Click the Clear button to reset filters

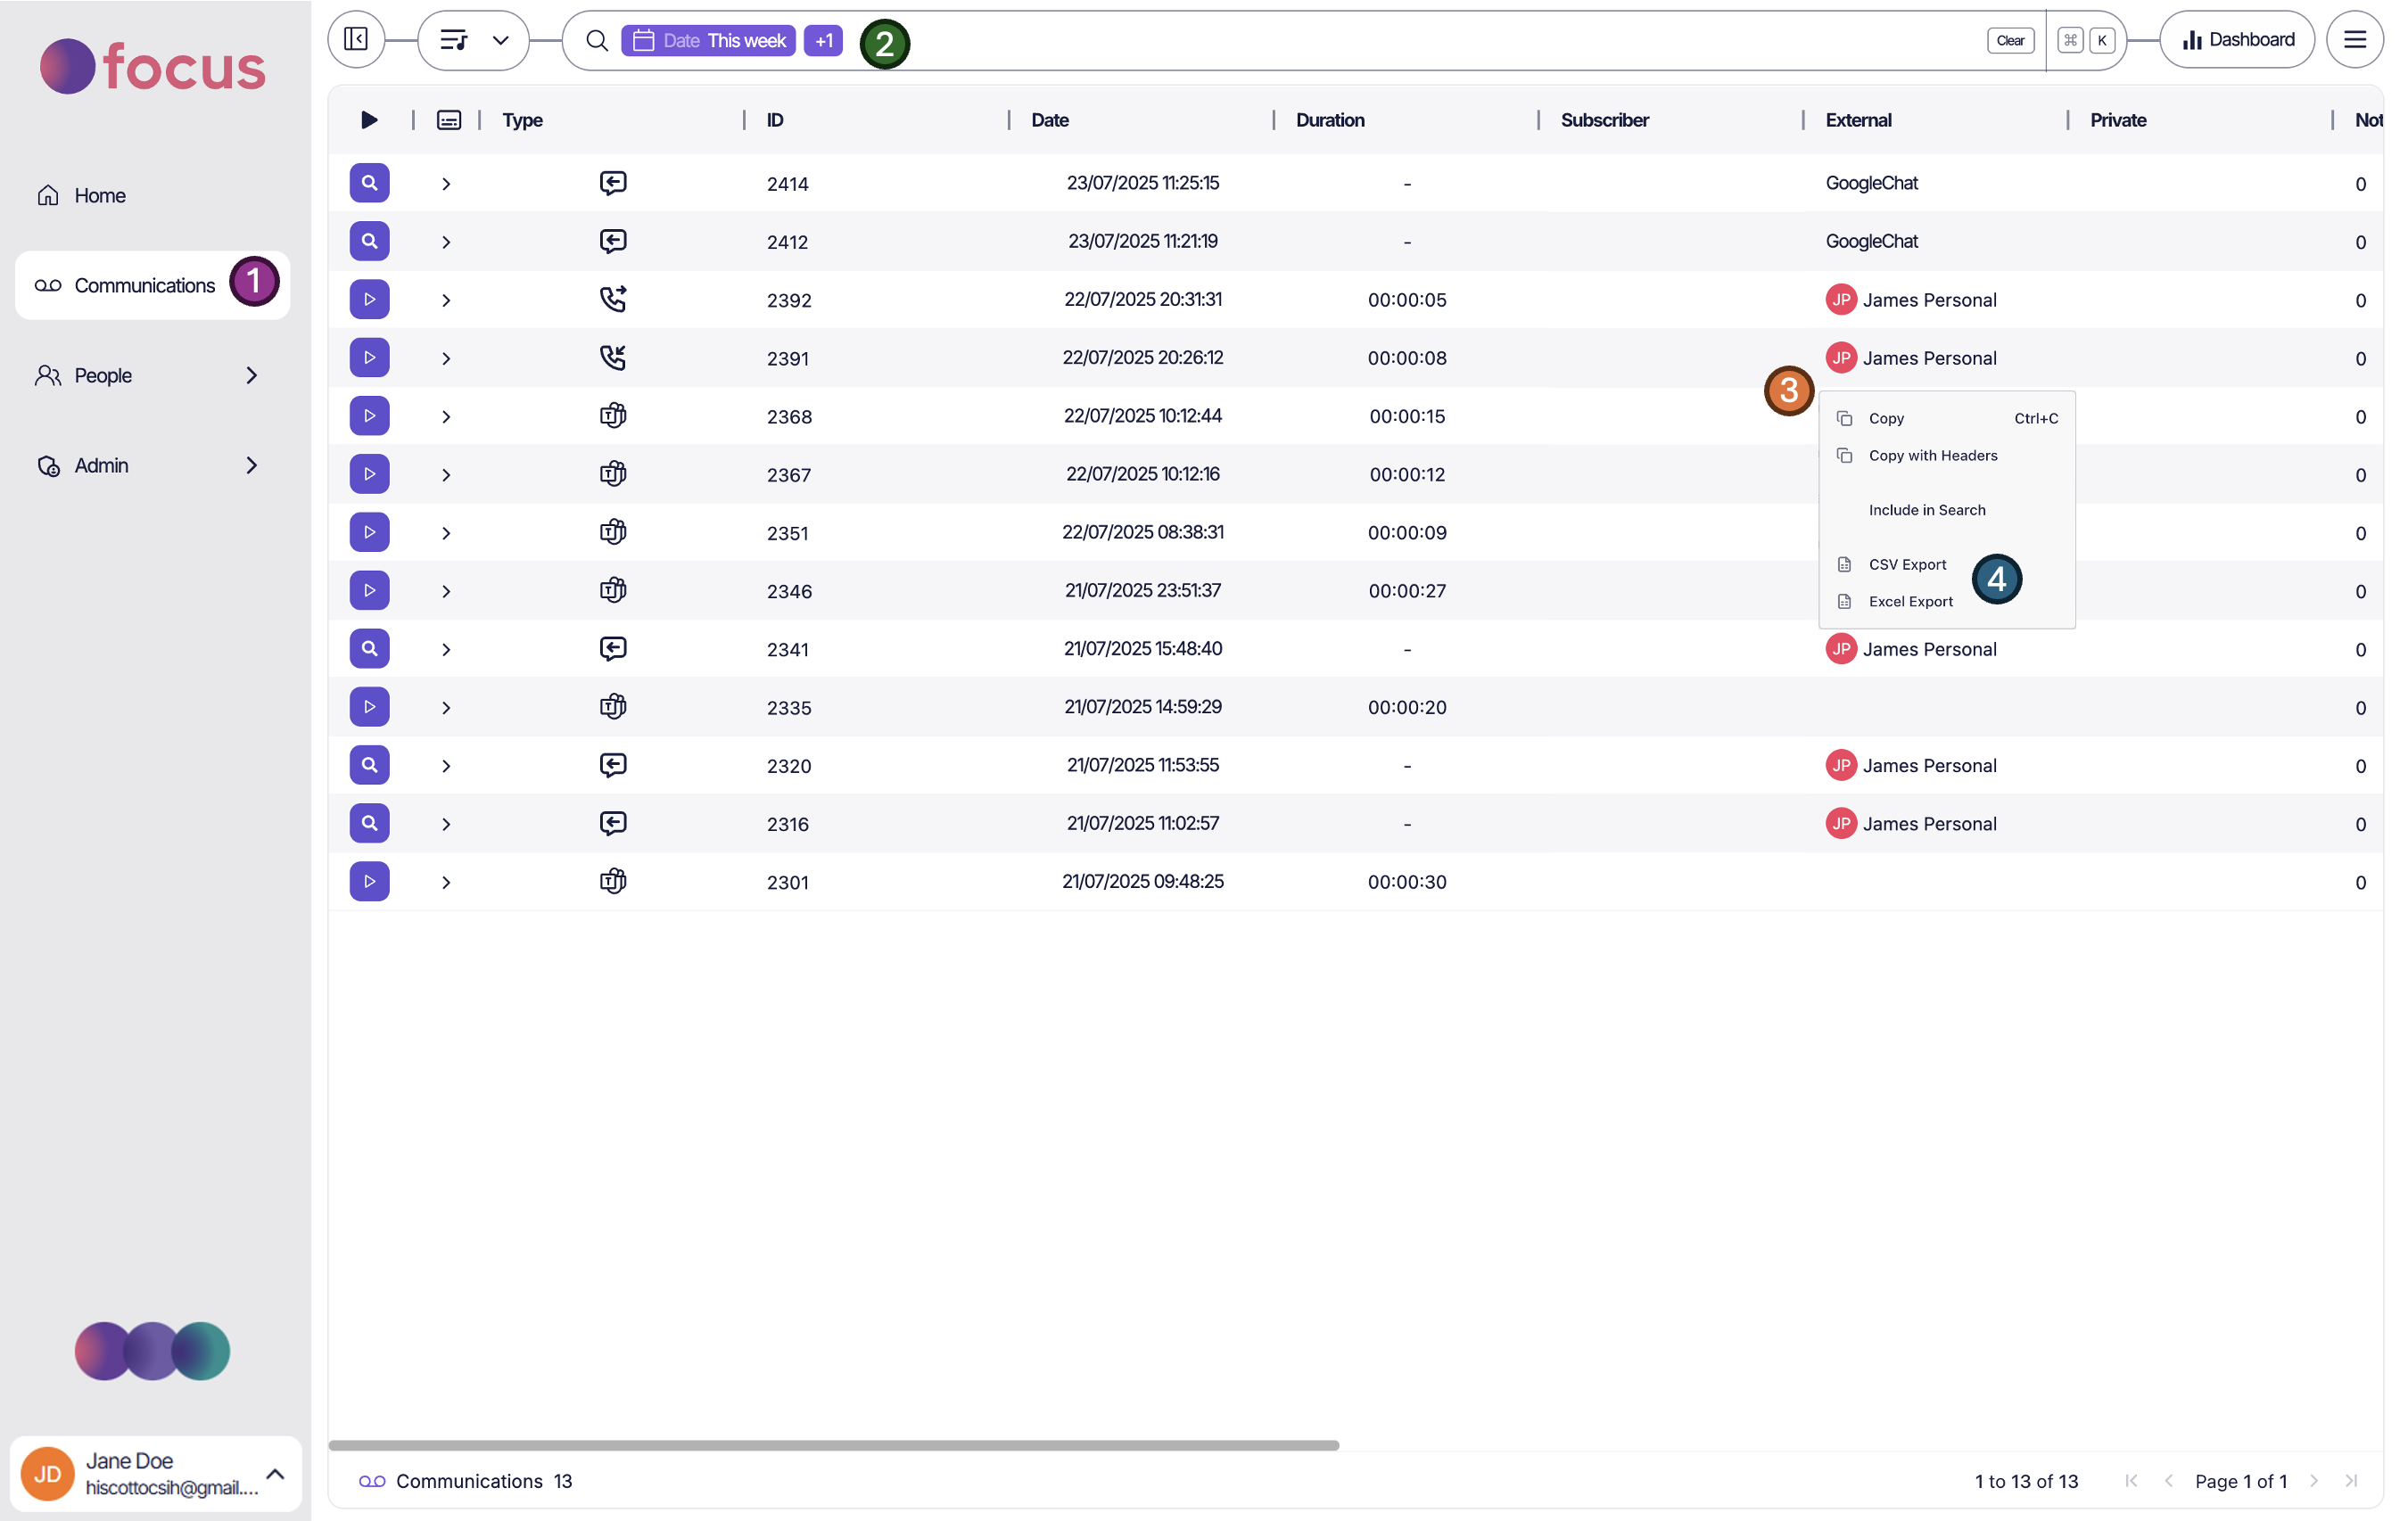click(x=2010, y=40)
